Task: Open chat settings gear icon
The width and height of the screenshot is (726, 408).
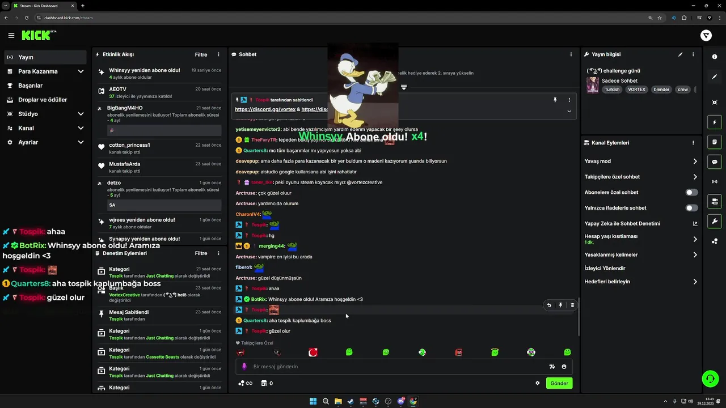Action: pos(538,383)
